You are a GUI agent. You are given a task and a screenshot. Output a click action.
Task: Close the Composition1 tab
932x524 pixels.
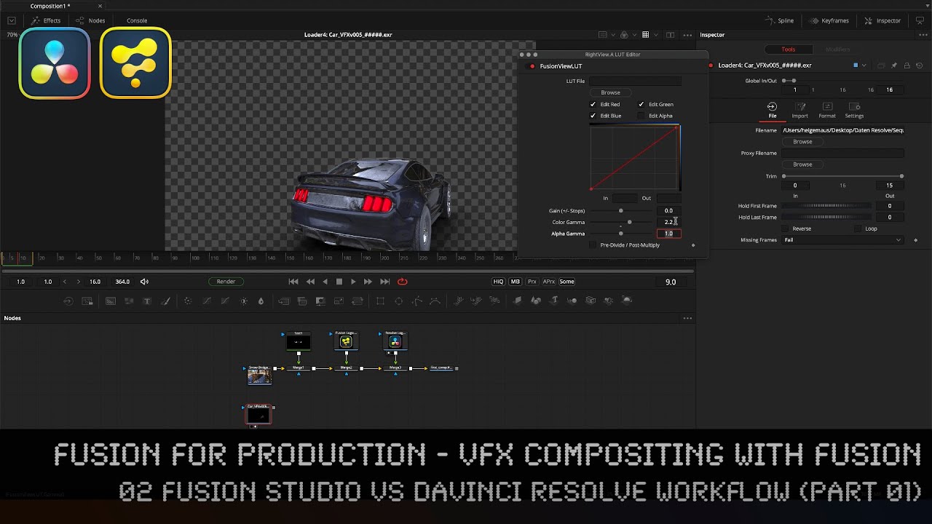pos(100,6)
